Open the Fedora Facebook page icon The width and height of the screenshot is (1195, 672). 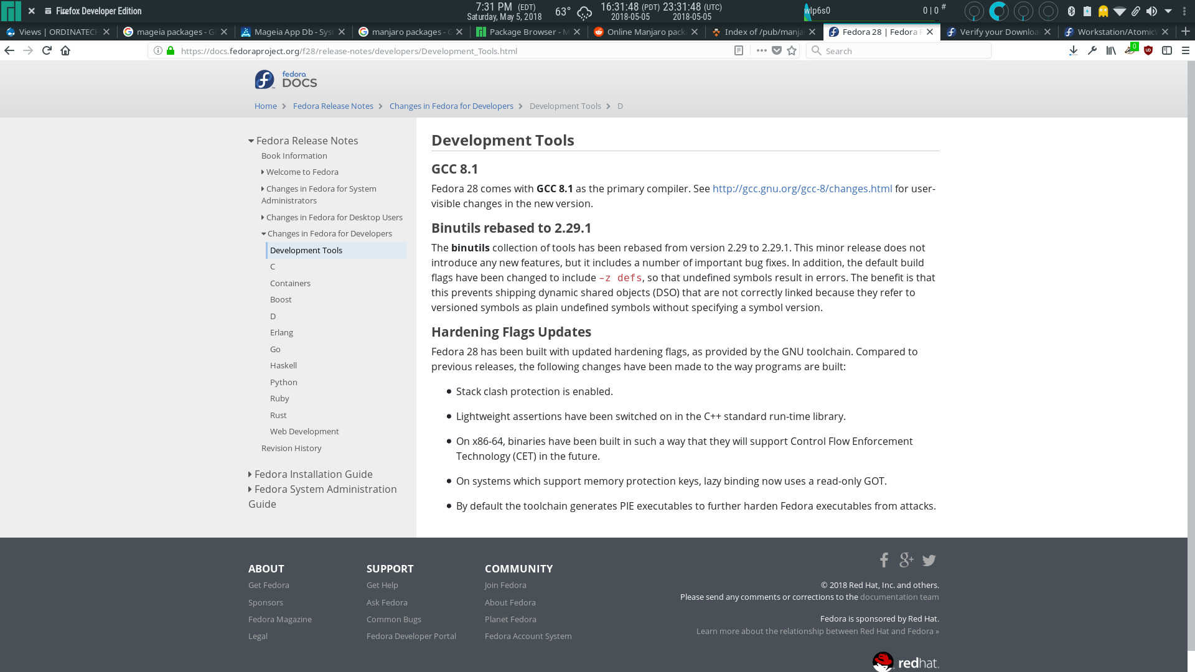(884, 560)
